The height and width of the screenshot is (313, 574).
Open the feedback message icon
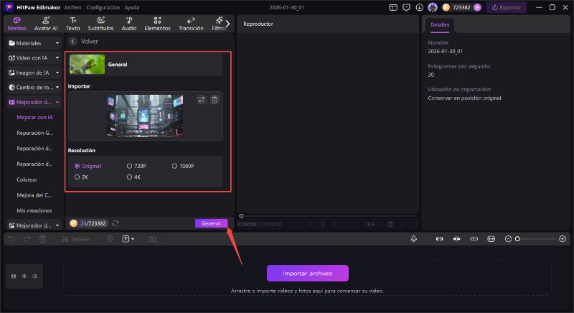[406, 7]
